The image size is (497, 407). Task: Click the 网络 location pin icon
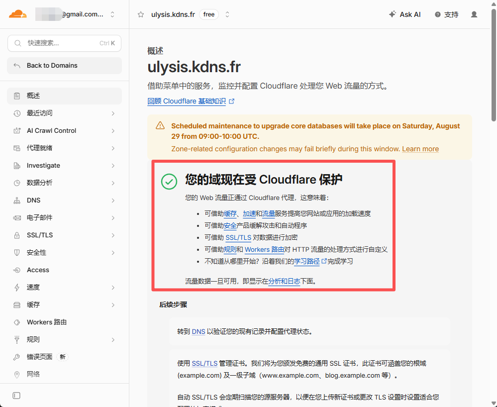(x=17, y=374)
